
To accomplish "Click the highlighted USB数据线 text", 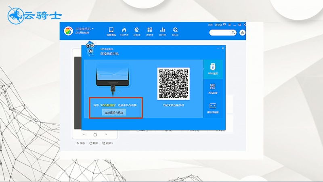I will 108,105.
